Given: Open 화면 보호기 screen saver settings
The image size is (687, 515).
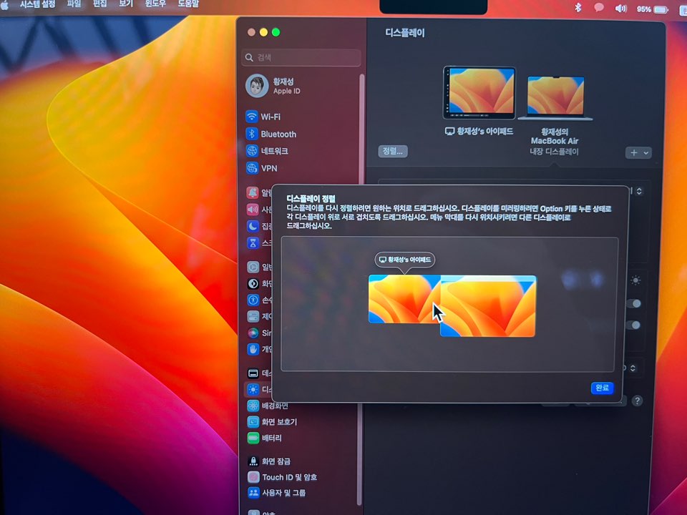Looking at the screenshot, I should tap(272, 422).
